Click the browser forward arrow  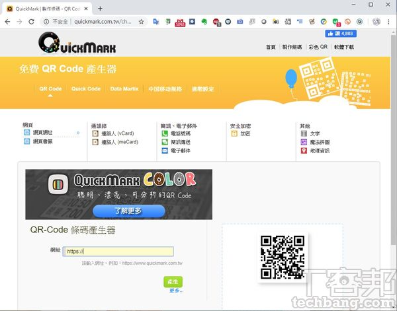(x=19, y=22)
